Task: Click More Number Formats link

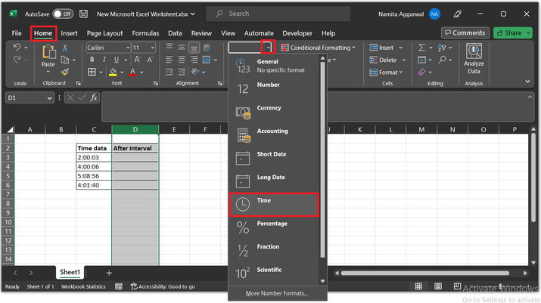Action: tap(277, 293)
